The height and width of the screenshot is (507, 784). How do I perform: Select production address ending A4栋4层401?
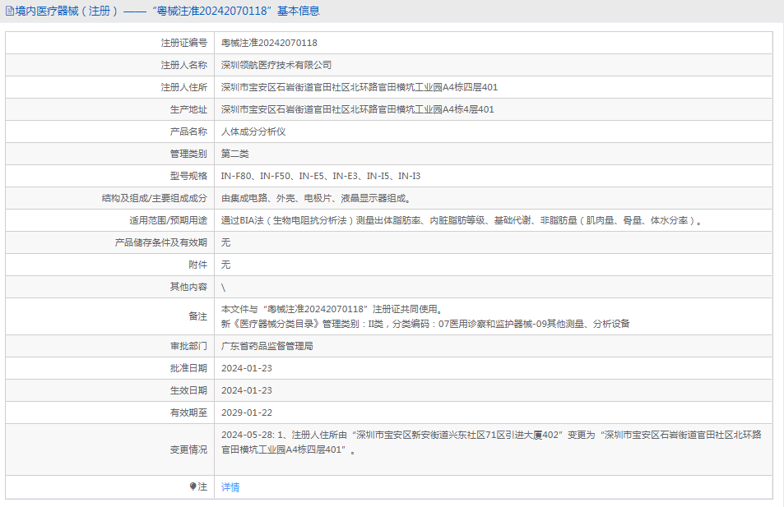pyautogui.click(x=358, y=109)
